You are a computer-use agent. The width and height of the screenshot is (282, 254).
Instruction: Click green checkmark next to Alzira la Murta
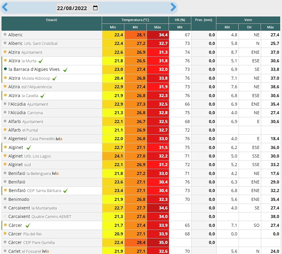(41, 61)
